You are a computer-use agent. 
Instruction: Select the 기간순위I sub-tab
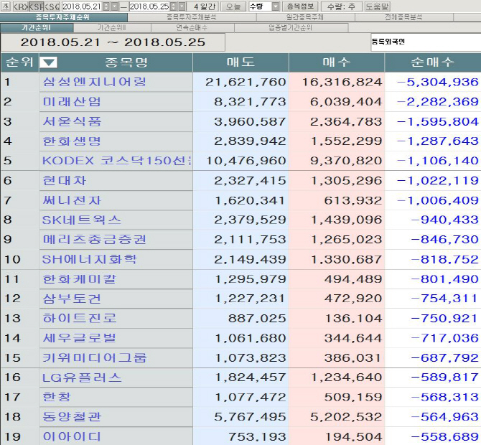(x=37, y=28)
